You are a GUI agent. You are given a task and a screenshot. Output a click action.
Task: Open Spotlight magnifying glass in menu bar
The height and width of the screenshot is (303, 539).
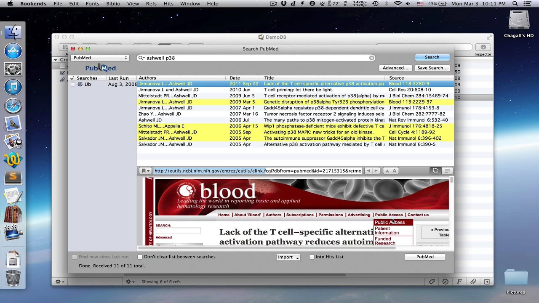(x=515, y=4)
